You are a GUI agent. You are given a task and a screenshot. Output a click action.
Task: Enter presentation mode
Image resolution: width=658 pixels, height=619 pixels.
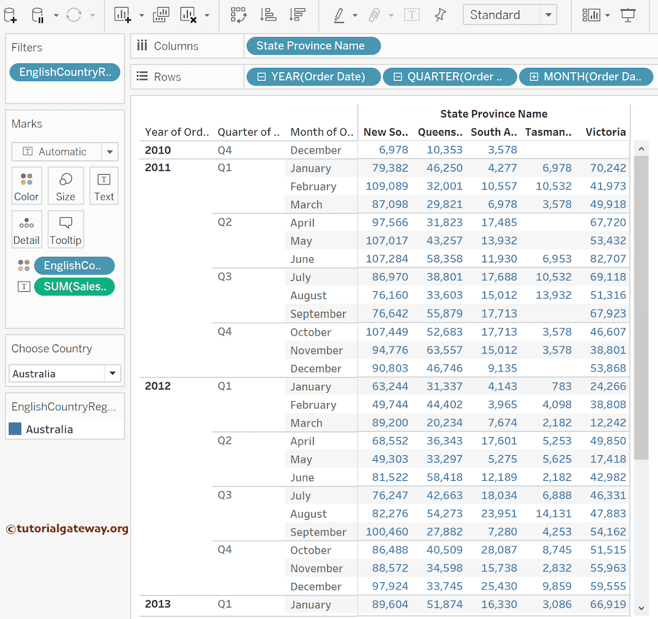pyautogui.click(x=628, y=14)
